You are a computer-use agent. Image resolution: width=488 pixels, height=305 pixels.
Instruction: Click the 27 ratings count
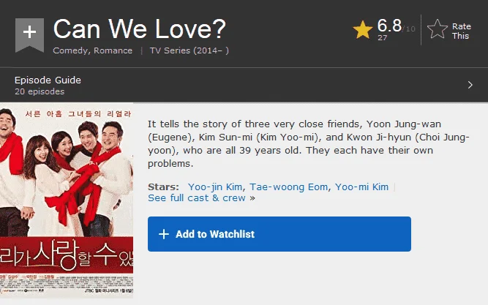coord(382,37)
